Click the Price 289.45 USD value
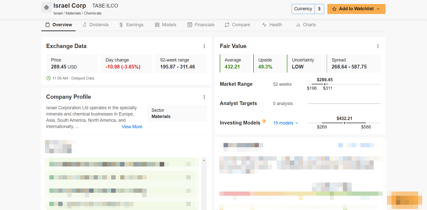This screenshot has width=427, height=210. click(x=64, y=67)
